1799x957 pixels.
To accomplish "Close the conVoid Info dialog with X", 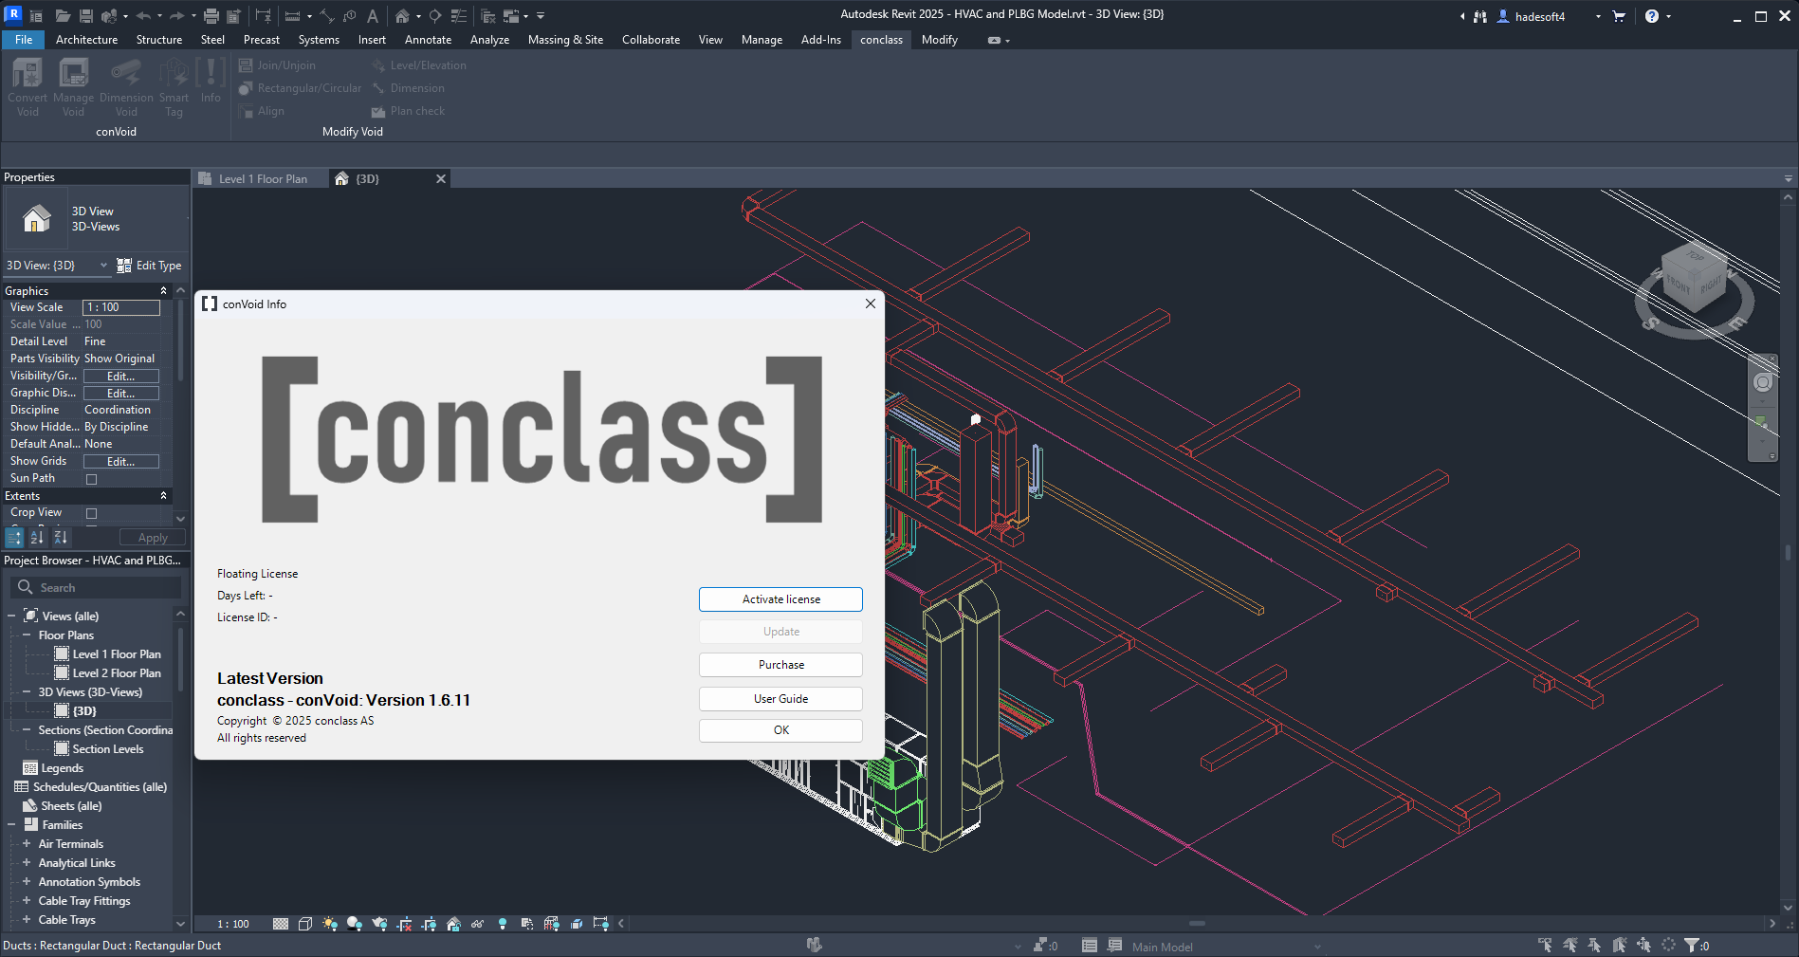I will (x=870, y=304).
